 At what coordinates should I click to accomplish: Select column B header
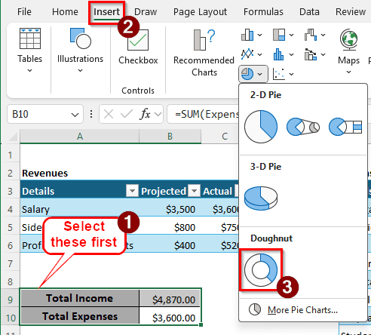click(x=170, y=137)
